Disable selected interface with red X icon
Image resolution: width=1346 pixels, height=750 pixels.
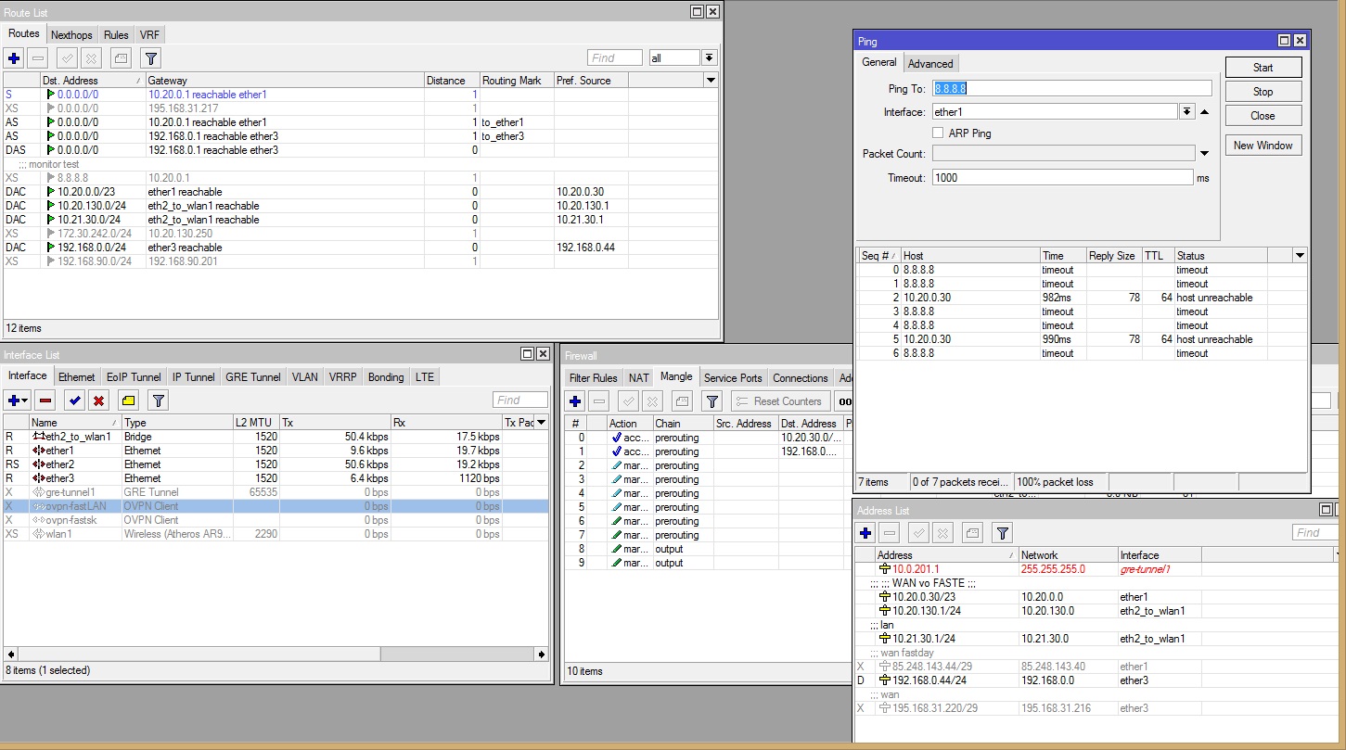(x=99, y=400)
